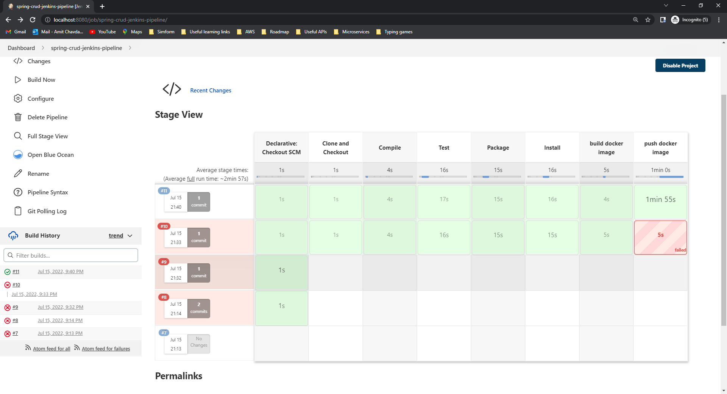Image resolution: width=727 pixels, height=394 pixels.
Task: Open the Recent Changes link
Action: point(211,90)
